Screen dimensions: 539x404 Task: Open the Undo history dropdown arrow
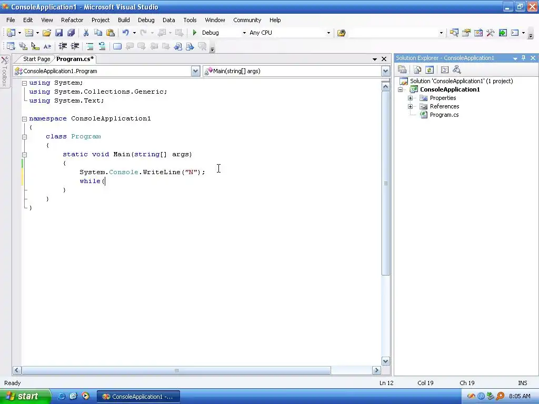[x=134, y=33]
